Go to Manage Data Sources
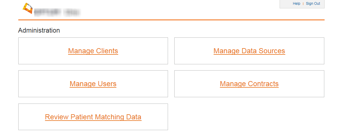The image size is (339, 140). click(249, 51)
